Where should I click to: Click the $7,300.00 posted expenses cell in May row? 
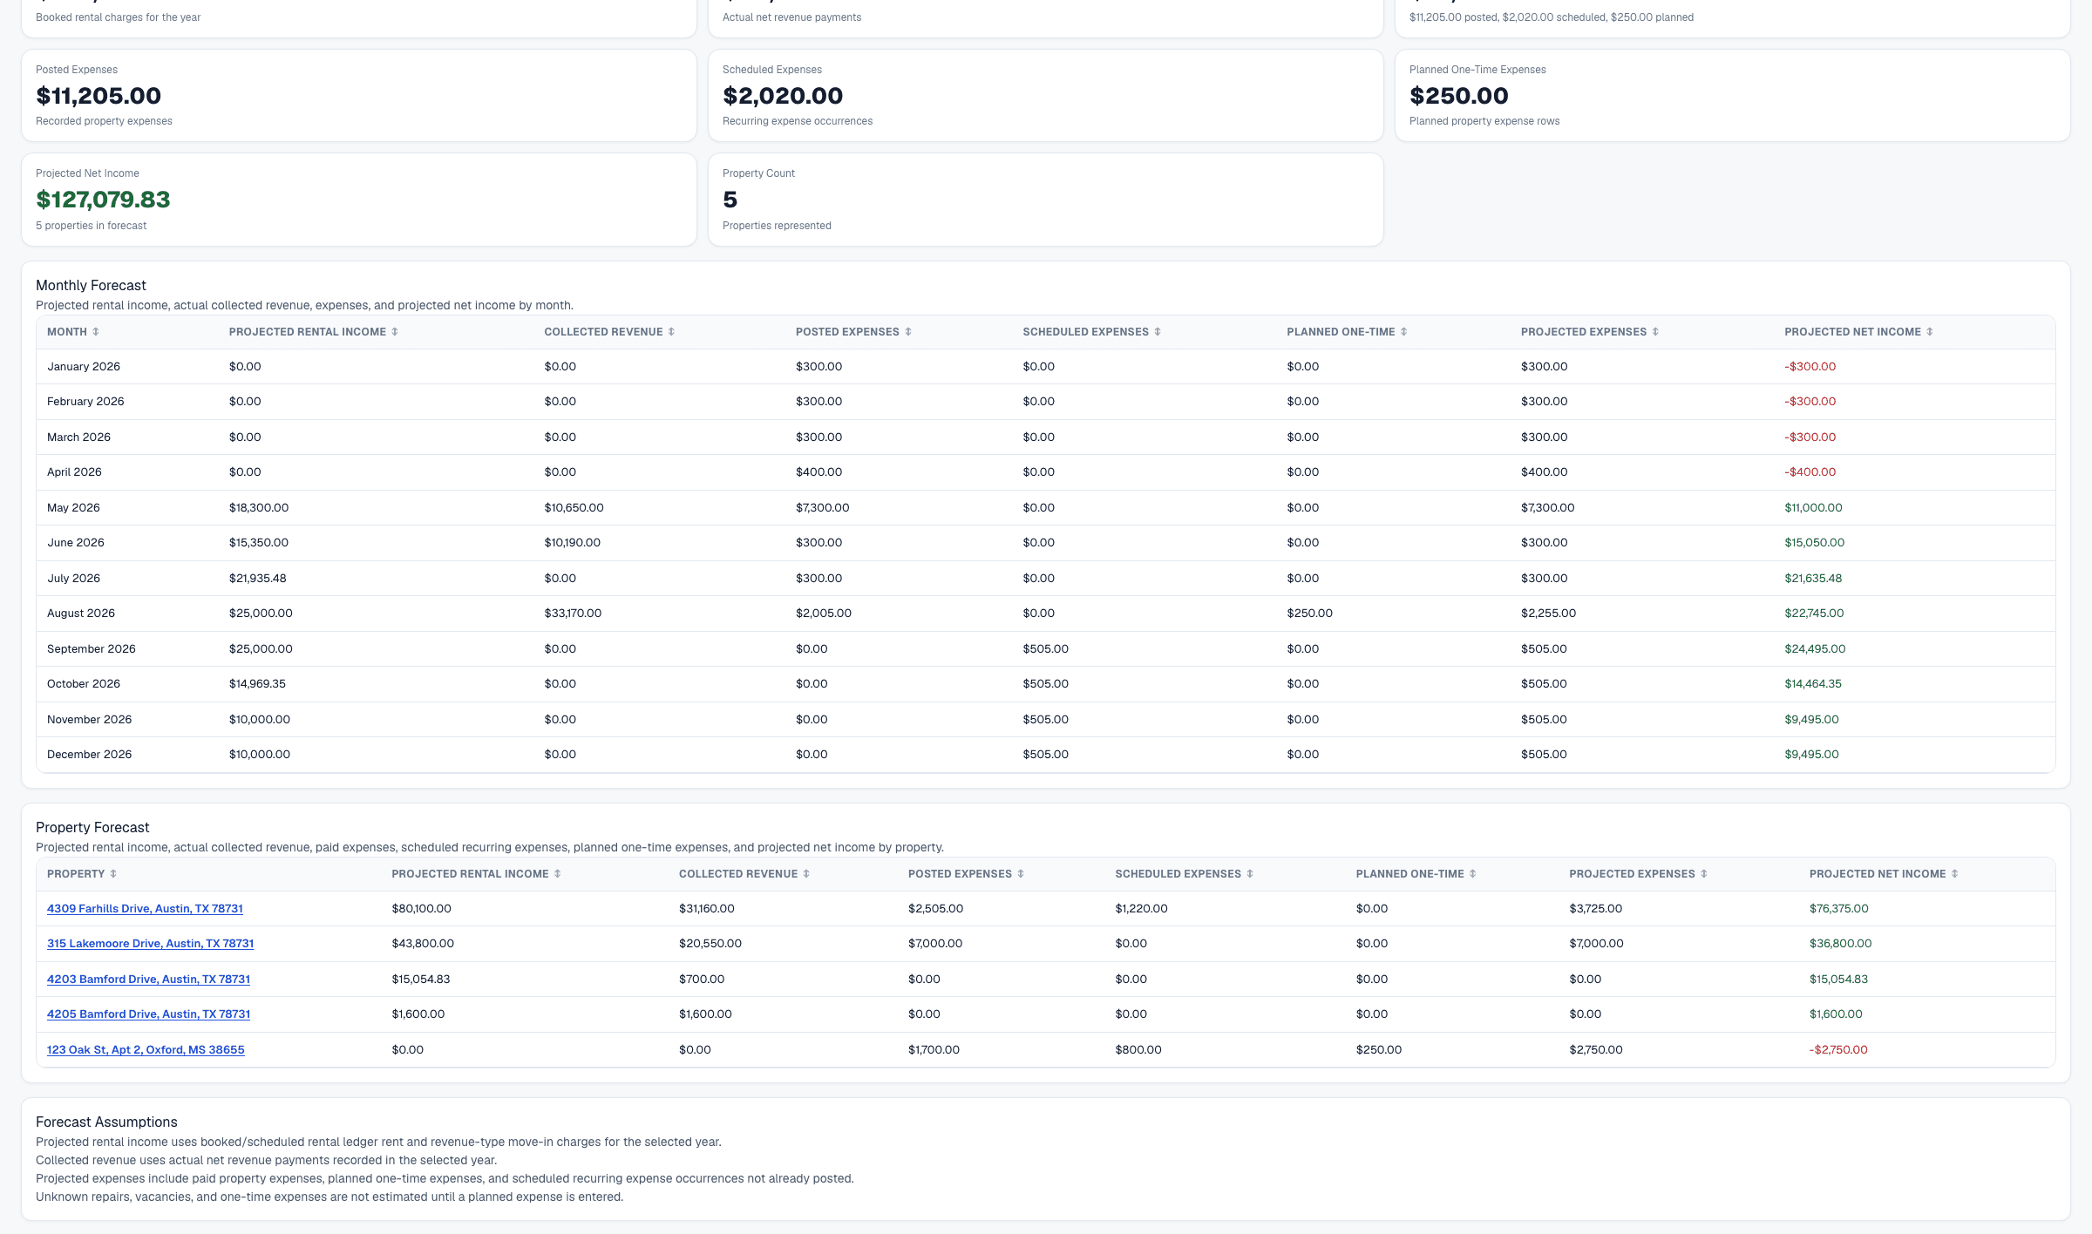pyautogui.click(x=822, y=508)
